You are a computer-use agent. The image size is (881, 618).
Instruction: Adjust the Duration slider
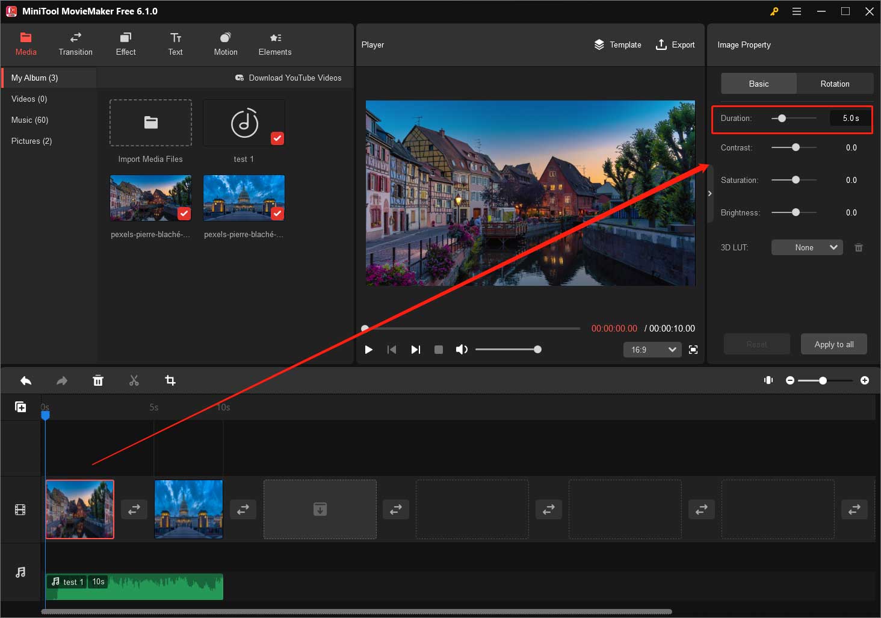[794, 118]
